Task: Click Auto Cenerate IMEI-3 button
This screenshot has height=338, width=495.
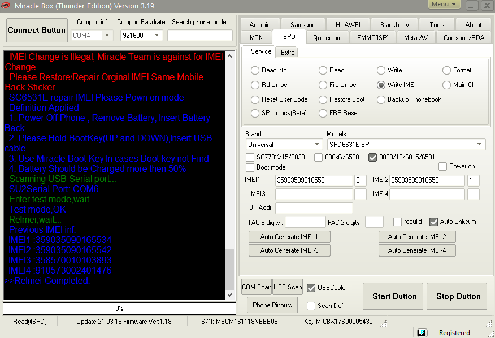Action: [289, 250]
